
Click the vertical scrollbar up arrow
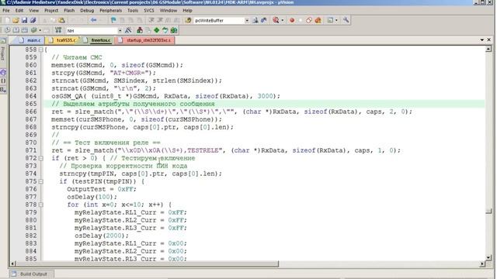pos(488,49)
